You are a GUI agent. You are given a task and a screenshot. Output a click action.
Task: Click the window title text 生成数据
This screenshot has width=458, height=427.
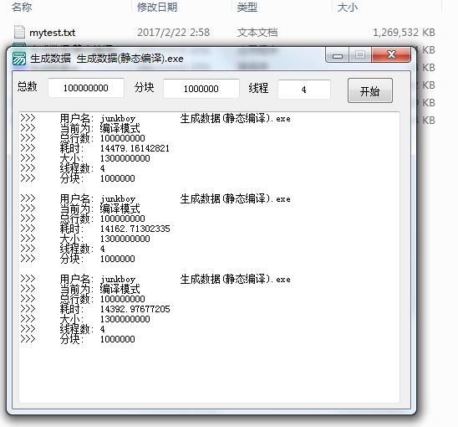click(x=50, y=59)
